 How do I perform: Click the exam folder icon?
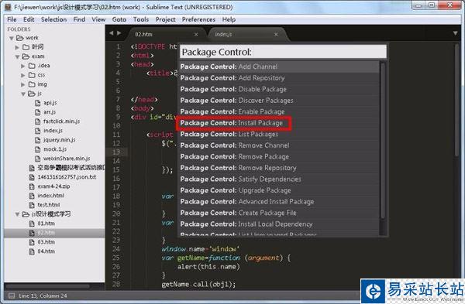tap(26, 56)
